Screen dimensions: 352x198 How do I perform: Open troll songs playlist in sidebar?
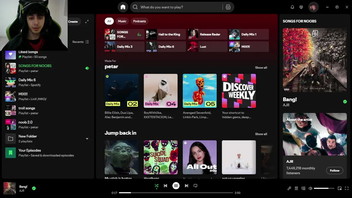pos(48,111)
